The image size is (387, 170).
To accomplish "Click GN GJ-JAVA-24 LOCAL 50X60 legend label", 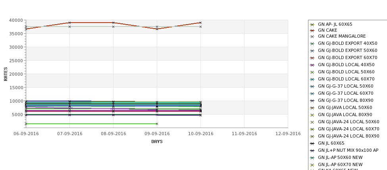I will (348, 122).
